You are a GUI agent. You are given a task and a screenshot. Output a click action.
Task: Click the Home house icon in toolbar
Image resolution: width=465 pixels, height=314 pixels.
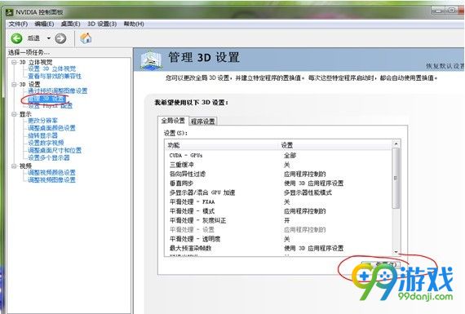pyautogui.click(x=86, y=38)
